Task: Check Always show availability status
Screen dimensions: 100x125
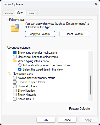Action: click(15, 78)
